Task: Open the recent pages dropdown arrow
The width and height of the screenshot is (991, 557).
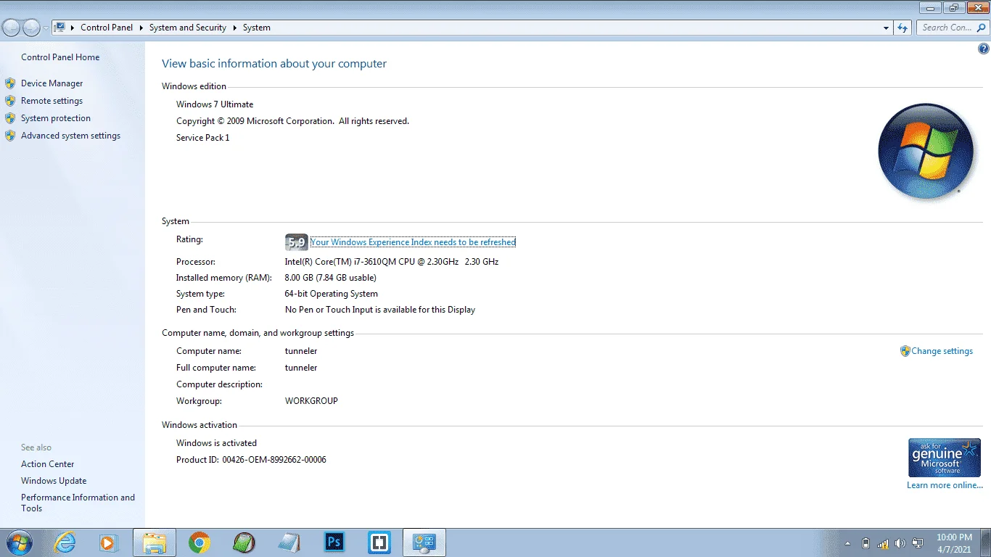Action: 46,28
